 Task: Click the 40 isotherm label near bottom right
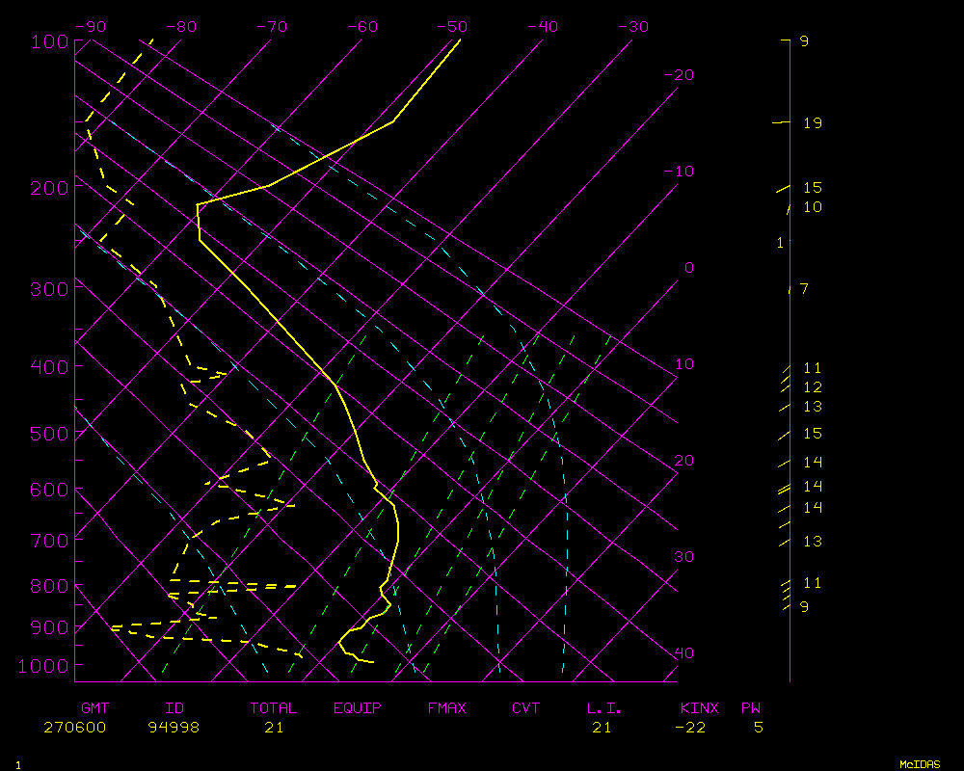pos(683,653)
